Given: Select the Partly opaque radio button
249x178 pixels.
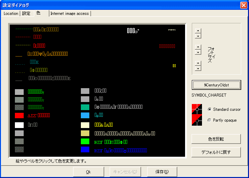Looking at the screenshot, I should (210, 120).
